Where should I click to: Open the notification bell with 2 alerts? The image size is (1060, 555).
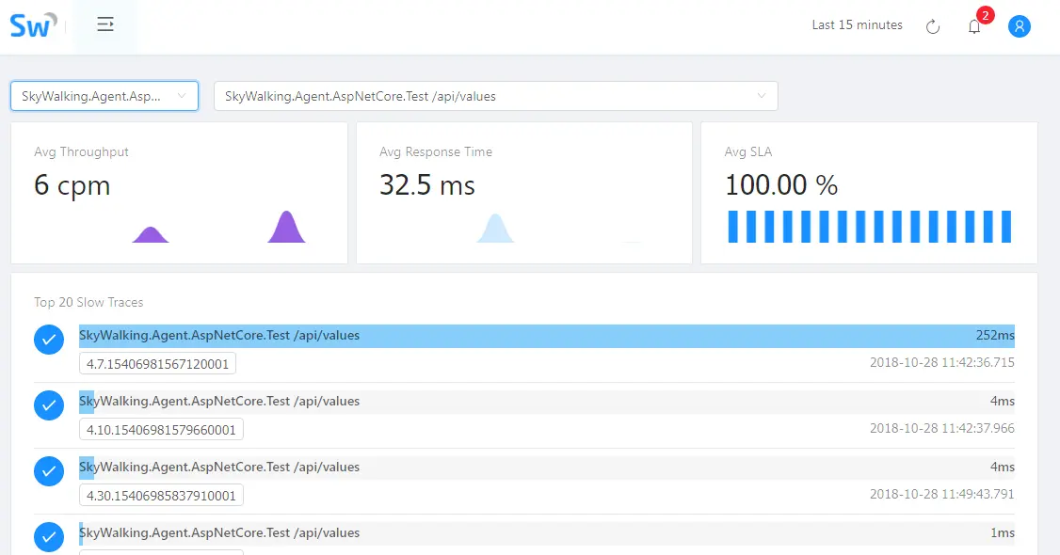coord(974,26)
